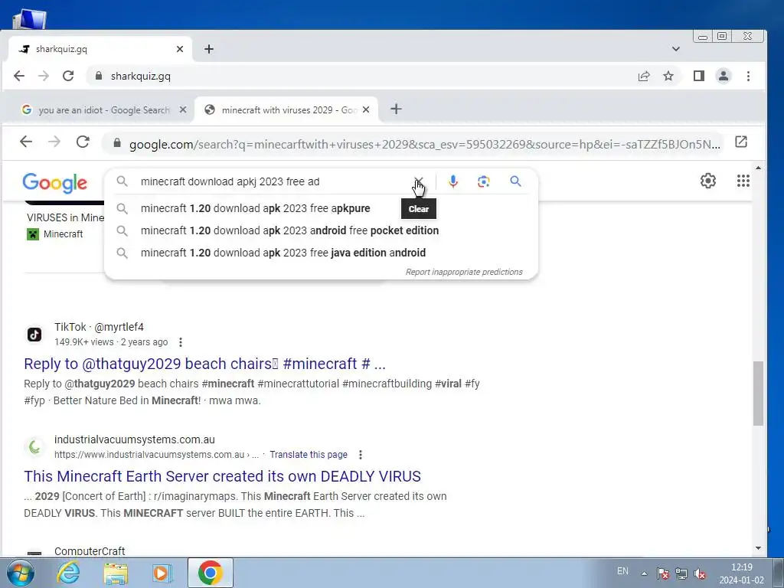The image size is (784, 588).
Task: Click the outer Chrome reload button
Action: pos(68,76)
